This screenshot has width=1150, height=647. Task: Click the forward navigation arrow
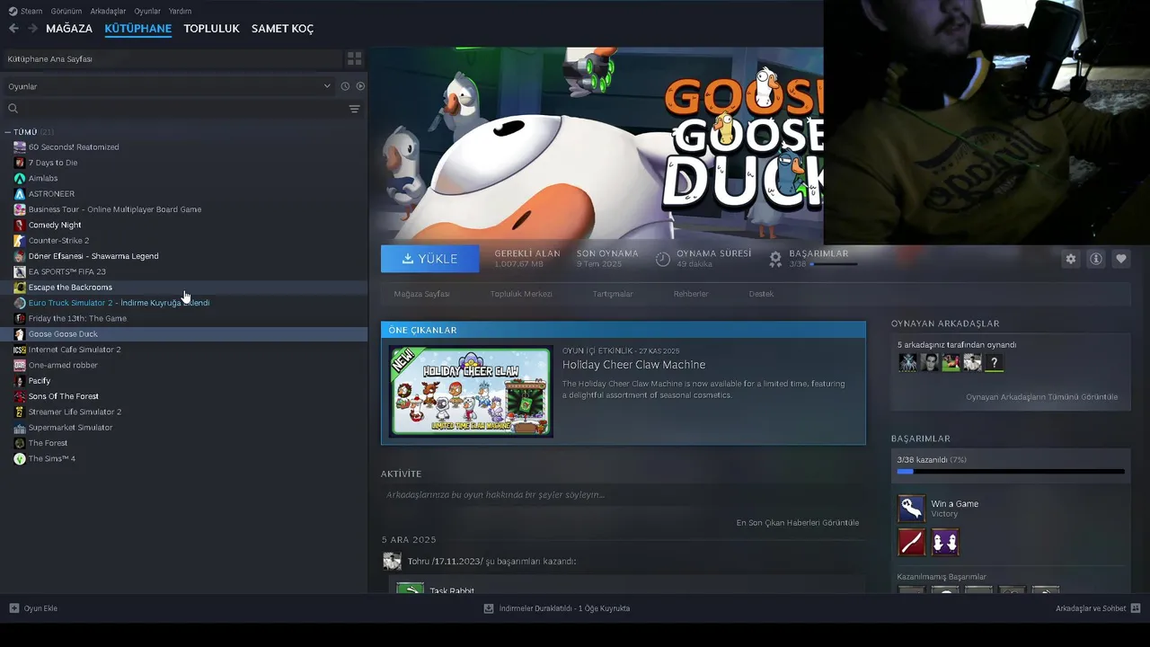point(32,29)
